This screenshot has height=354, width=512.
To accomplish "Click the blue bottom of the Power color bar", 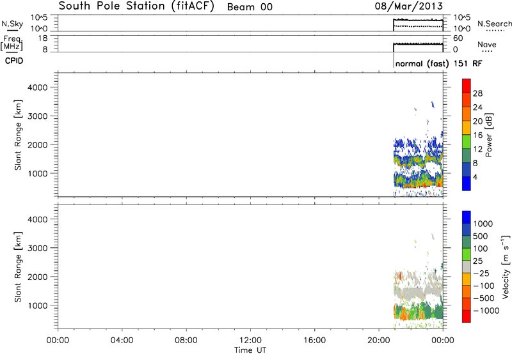I will [467, 183].
